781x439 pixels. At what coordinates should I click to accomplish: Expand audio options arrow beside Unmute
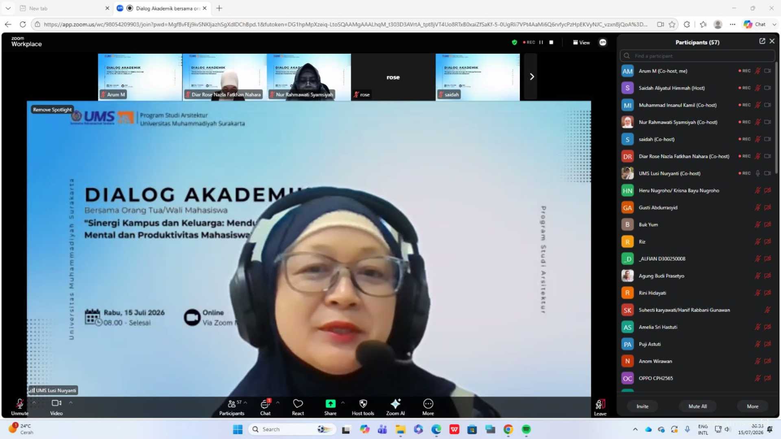(x=34, y=402)
